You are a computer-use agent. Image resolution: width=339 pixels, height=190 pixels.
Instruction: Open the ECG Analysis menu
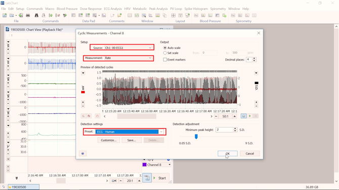(x=113, y=9)
